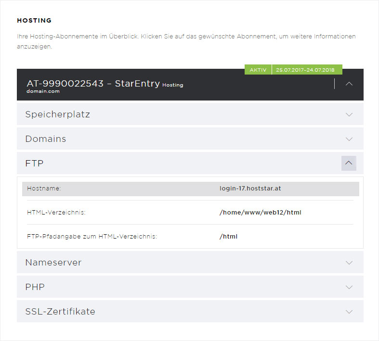Open the Domains accordion row
Image resolution: width=379 pixels, height=341 pixels.
coord(190,139)
